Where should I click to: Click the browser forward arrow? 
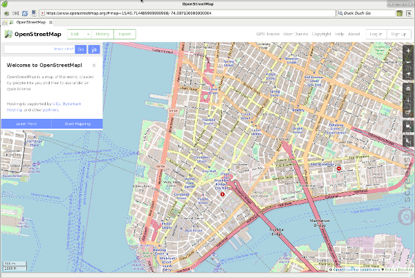[16, 13]
